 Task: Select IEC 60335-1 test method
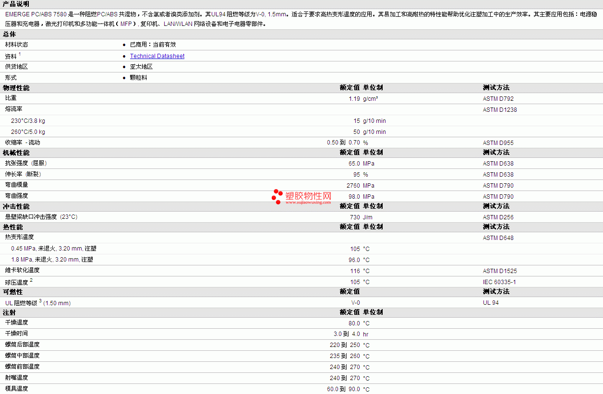(499, 282)
